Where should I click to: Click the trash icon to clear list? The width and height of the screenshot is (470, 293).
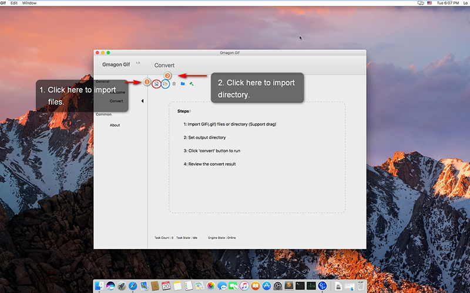(x=174, y=84)
